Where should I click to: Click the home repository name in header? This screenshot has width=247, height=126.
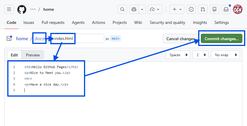click(x=49, y=9)
